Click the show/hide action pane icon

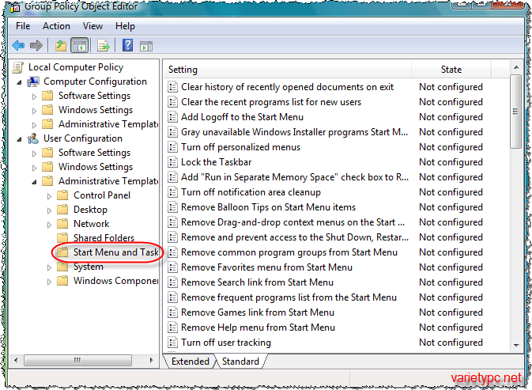[146, 46]
